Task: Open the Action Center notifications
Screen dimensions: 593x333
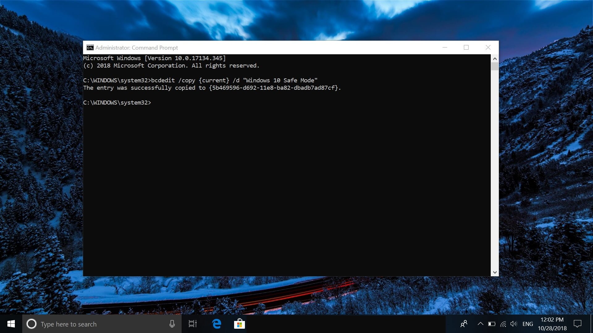Action: (577, 324)
